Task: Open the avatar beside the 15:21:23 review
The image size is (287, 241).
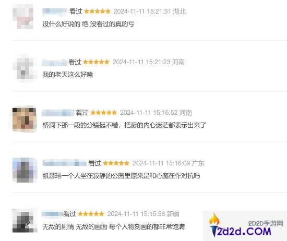Action: (x=25, y=68)
